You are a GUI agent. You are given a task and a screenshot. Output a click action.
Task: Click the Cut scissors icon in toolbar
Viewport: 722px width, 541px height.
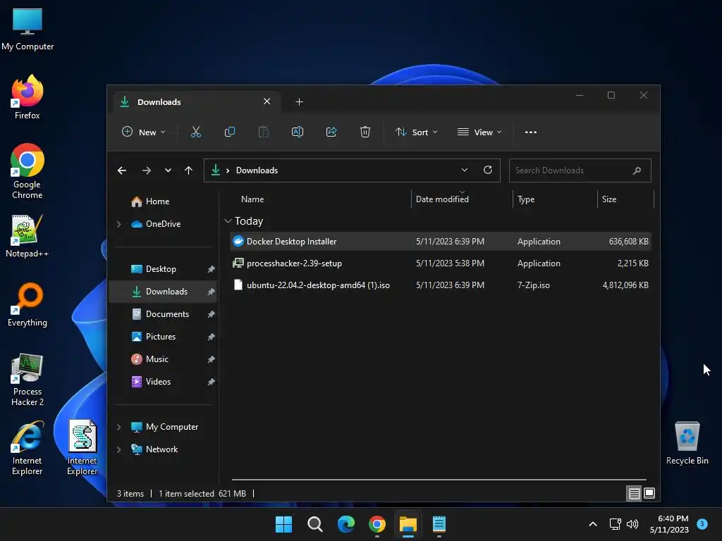(x=196, y=132)
